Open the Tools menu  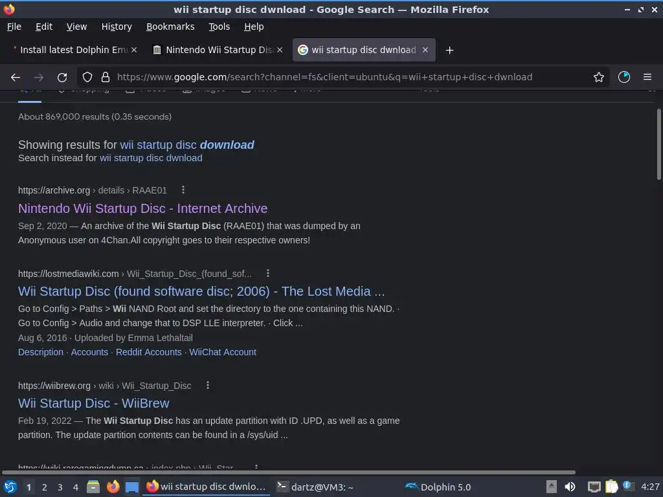[219, 27]
